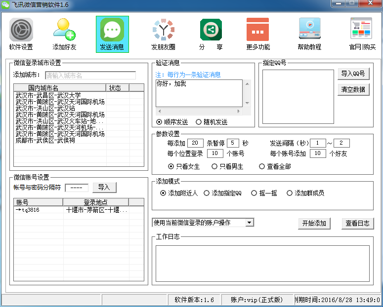The image size is (383, 307).
Task: Click verification box scroll up arrow
Action: [247, 84]
